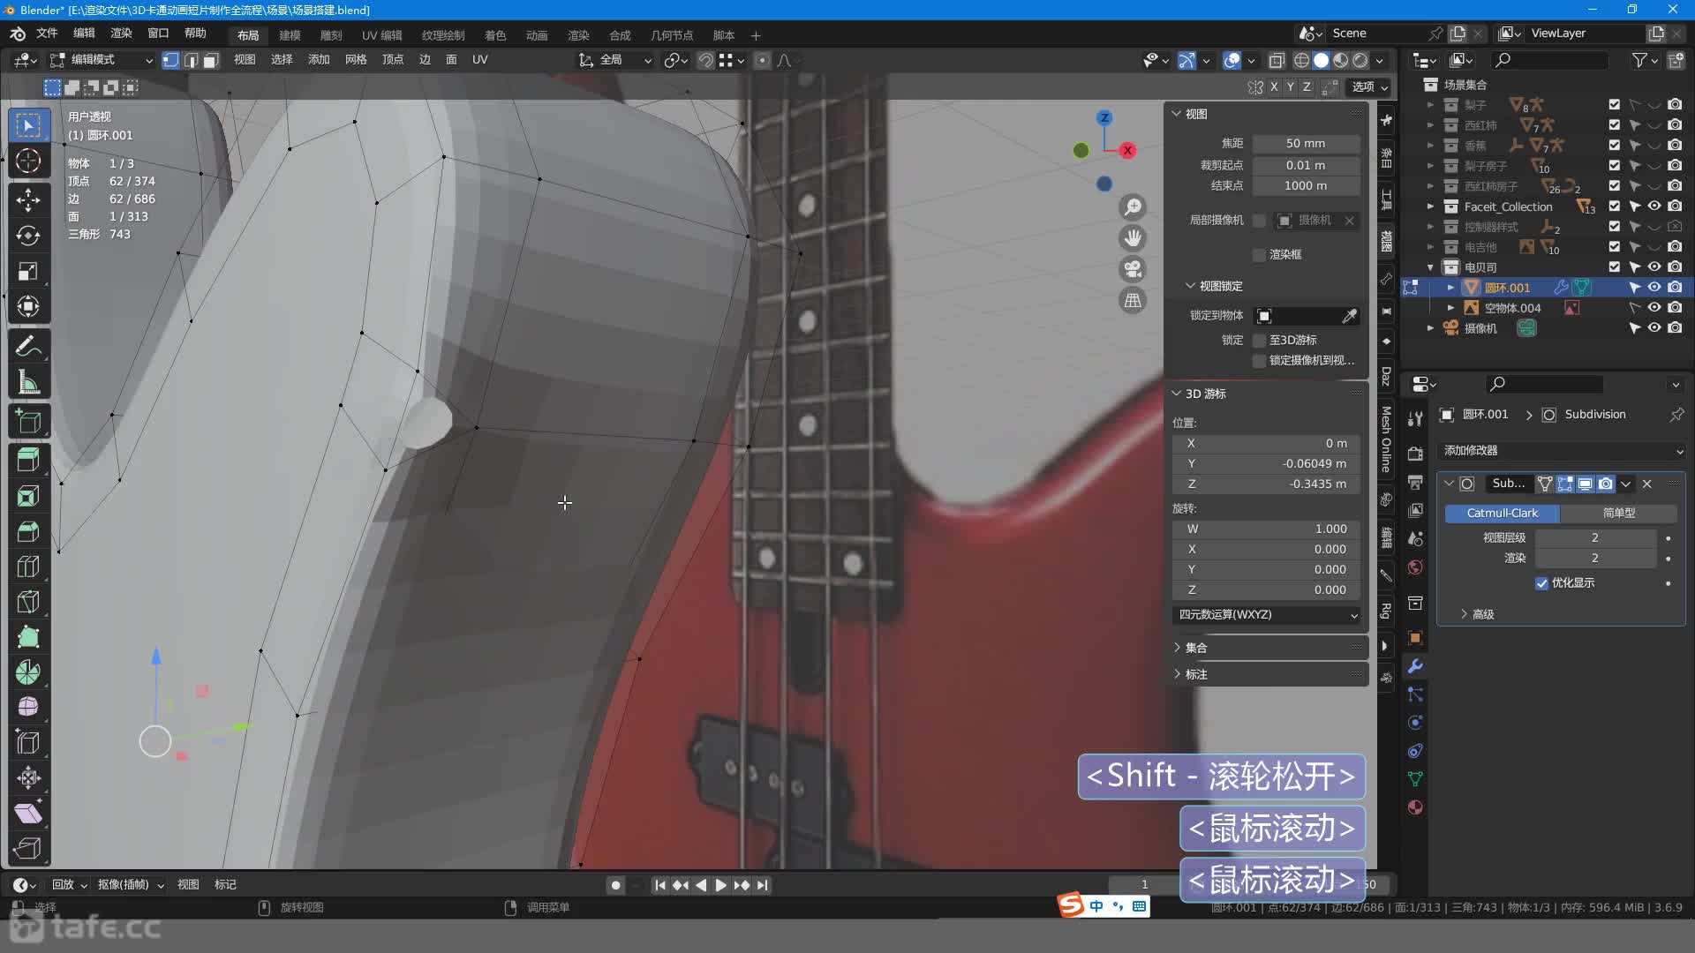This screenshot has height=953, width=1695.
Task: Select the Catmull-Clark subdivision type
Action: pos(1502,514)
